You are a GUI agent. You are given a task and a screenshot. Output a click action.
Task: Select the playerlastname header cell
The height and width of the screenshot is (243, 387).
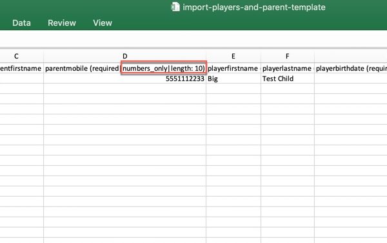click(x=287, y=68)
